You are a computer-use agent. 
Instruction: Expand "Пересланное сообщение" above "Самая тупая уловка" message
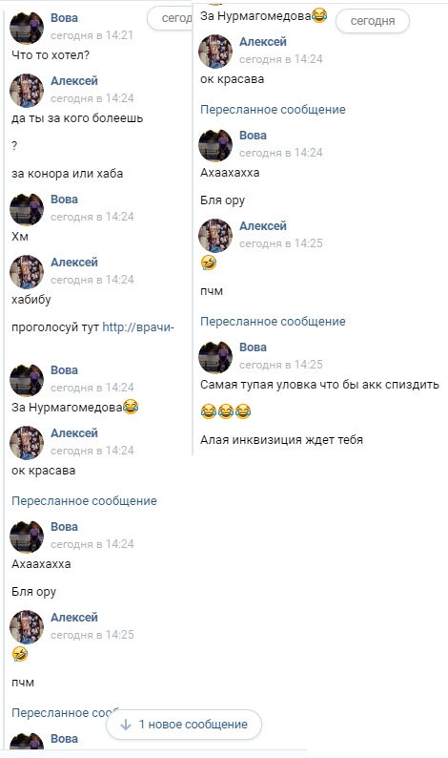click(x=273, y=322)
